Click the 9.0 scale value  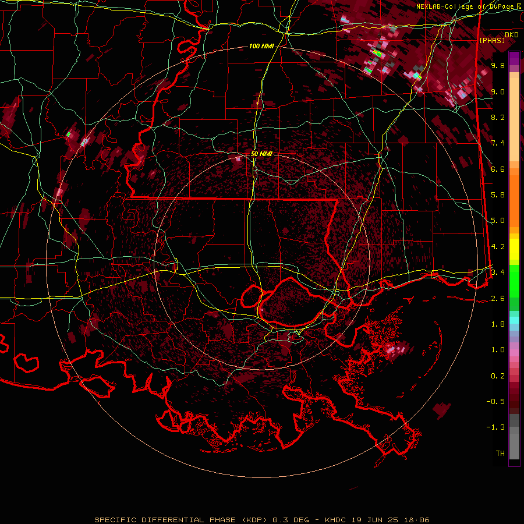click(x=498, y=91)
